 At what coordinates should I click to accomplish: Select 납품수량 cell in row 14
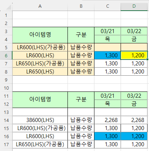pos(81,120)
